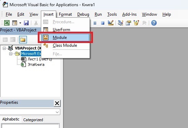This screenshot has height=128, width=188.
Task: Collapse the VBAProject tree node
Action: coord(4,48)
